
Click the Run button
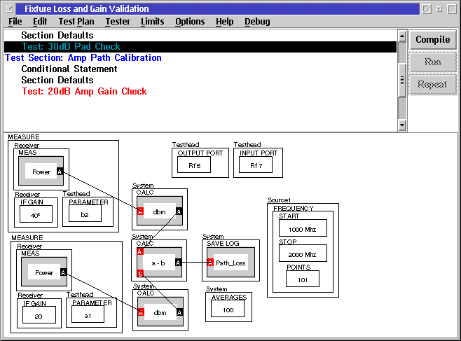click(432, 62)
